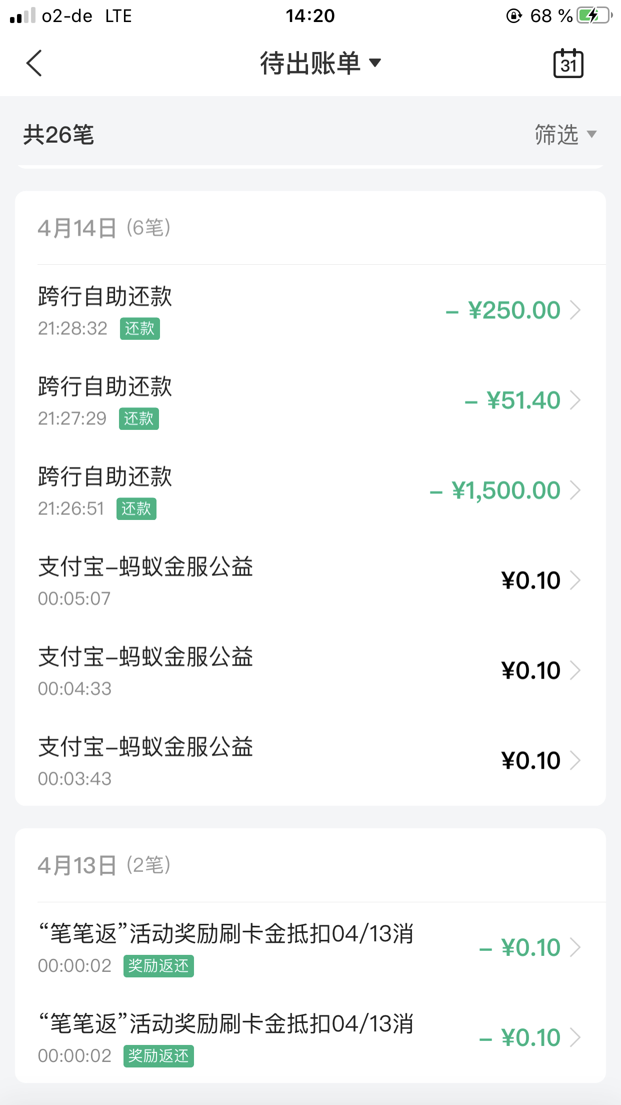Open 支付宝-蚂蚁金服公益 entry at 00:04:33

(310, 671)
